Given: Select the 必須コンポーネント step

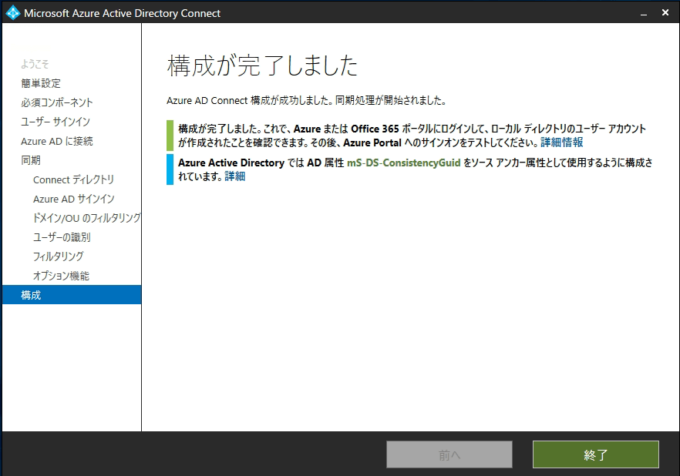Looking at the screenshot, I should tap(57, 102).
